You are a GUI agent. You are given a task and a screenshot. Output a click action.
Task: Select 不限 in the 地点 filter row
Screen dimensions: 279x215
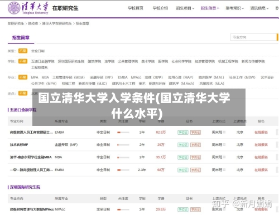point(23,93)
